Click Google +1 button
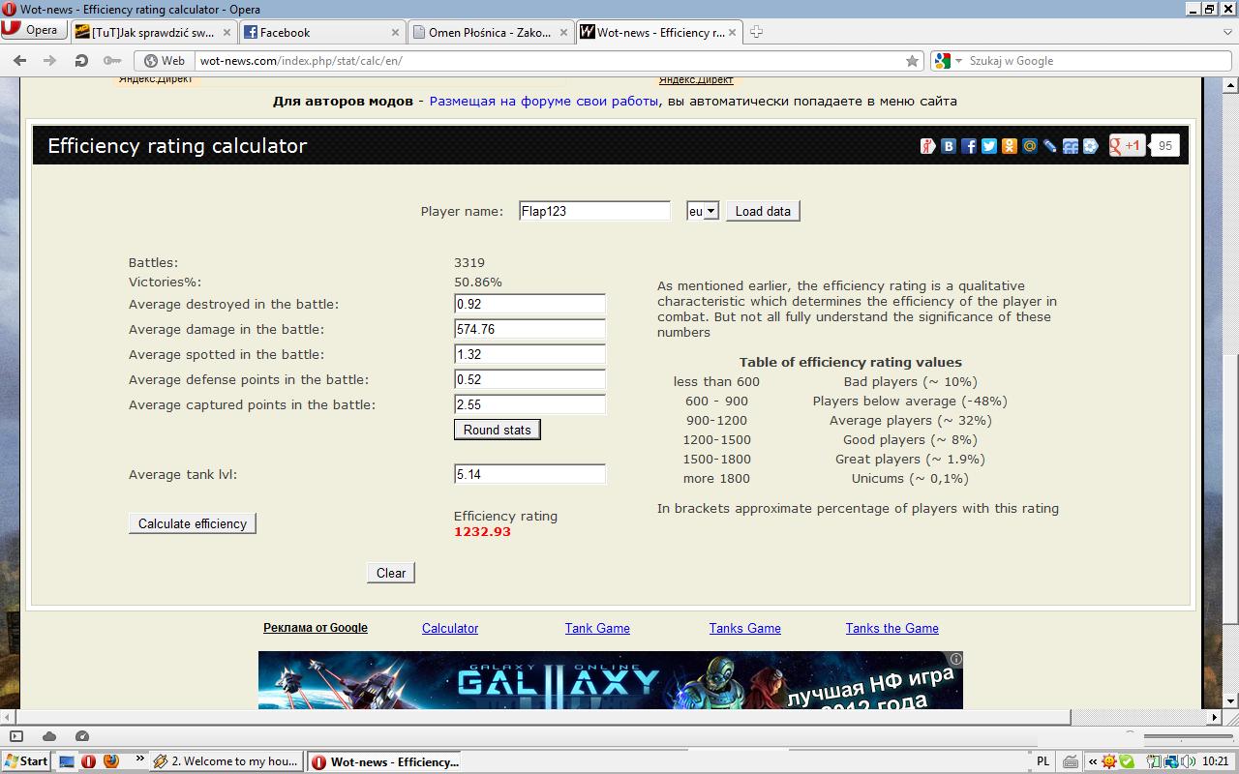The width and height of the screenshot is (1239, 774). pos(1127,146)
